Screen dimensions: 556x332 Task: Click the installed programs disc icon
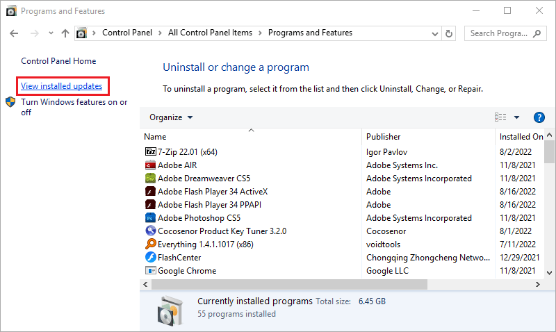pos(170,310)
